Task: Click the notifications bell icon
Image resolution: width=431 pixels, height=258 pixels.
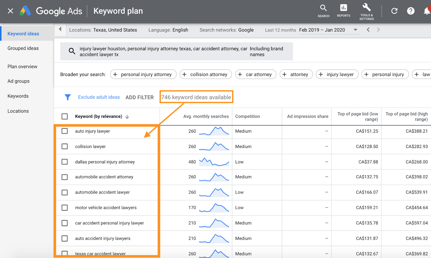Action: [427, 11]
